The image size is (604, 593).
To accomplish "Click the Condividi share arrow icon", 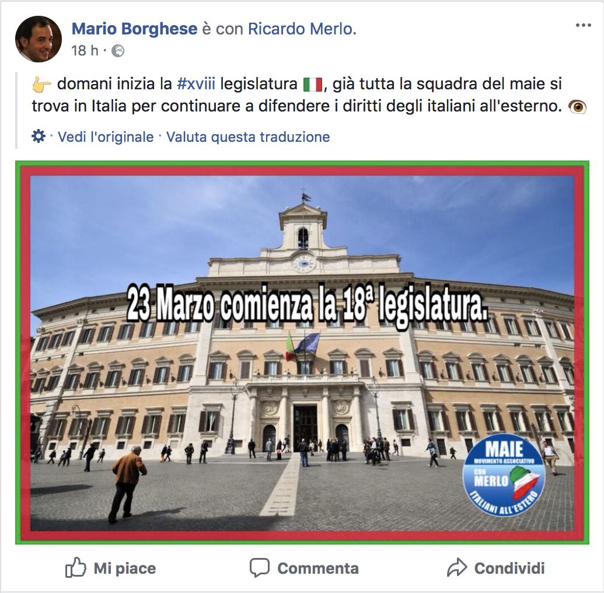I will pyautogui.click(x=457, y=567).
